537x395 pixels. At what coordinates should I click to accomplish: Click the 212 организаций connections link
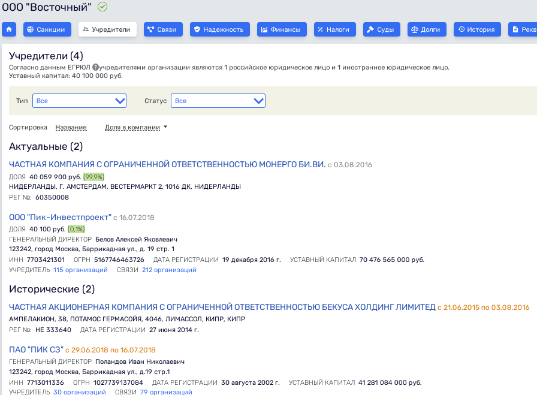tap(169, 270)
